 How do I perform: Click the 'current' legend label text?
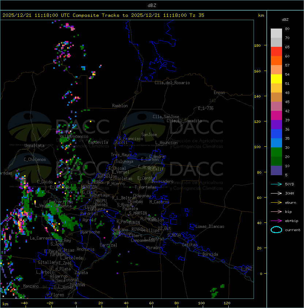point(293,230)
